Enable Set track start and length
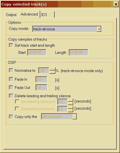Viewport: 120px width, 153px height. [11, 45]
